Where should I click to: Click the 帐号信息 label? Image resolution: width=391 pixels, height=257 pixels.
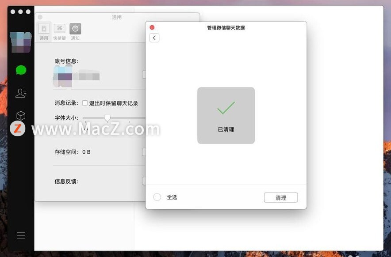click(x=66, y=61)
